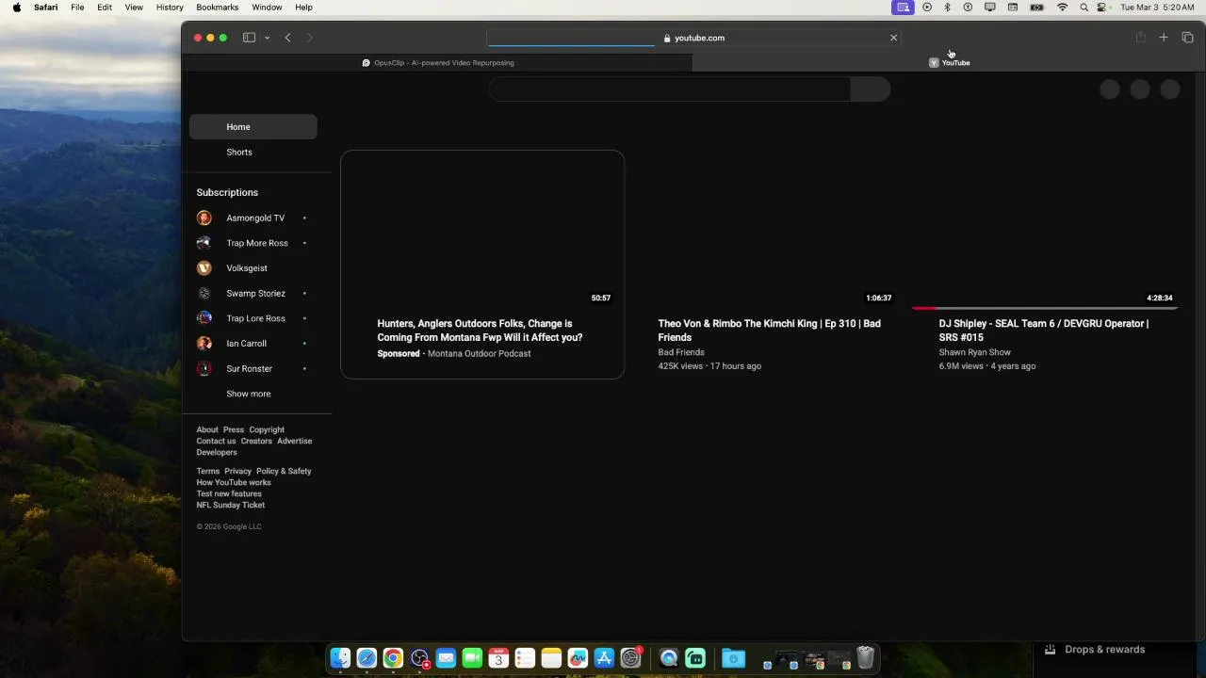The height and width of the screenshot is (678, 1206).
Task: Click the Safari address bar
Action: pyautogui.click(x=693, y=38)
